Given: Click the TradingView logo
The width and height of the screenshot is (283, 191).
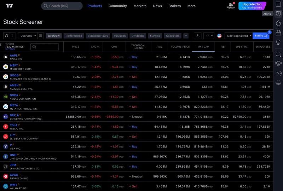Looking at the screenshot, I should tap(9, 6).
